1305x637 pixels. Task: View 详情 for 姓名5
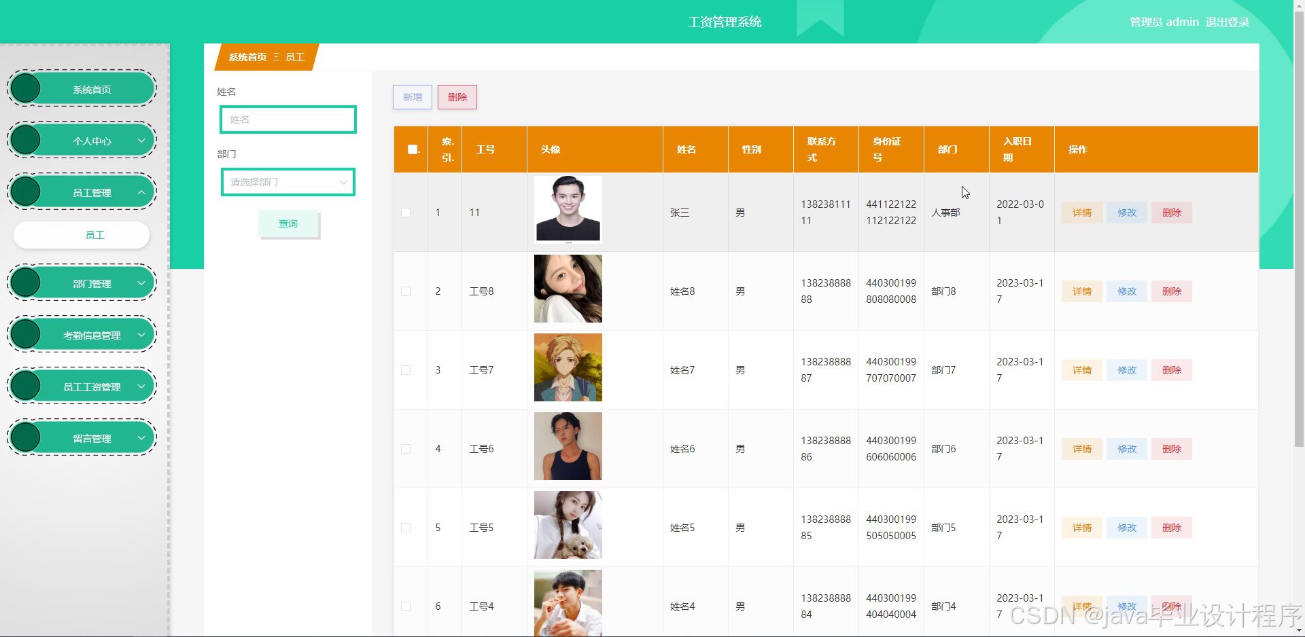pos(1082,528)
